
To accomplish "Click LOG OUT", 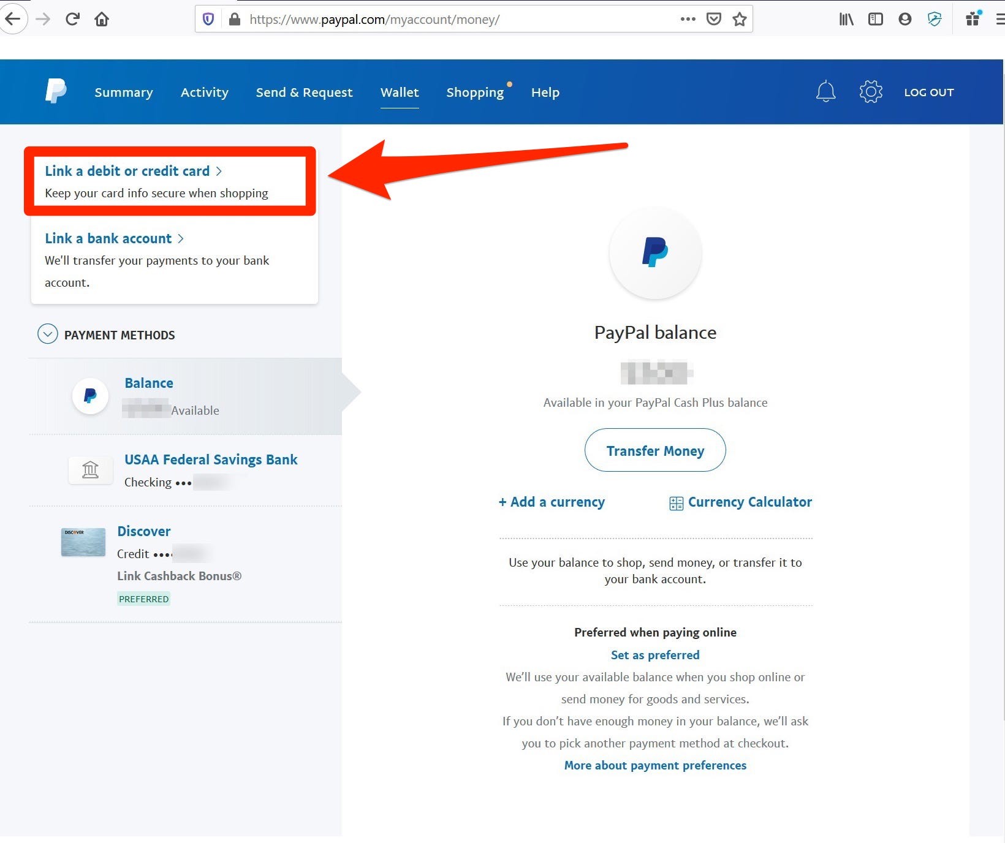I will pos(929,93).
